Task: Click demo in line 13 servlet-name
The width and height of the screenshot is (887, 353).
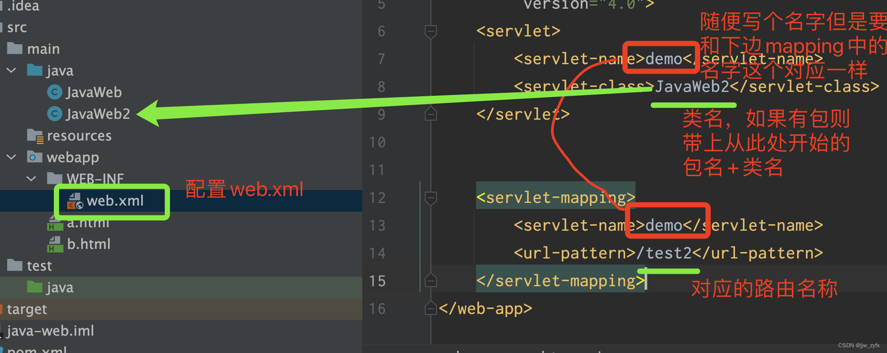Action: 664,226
